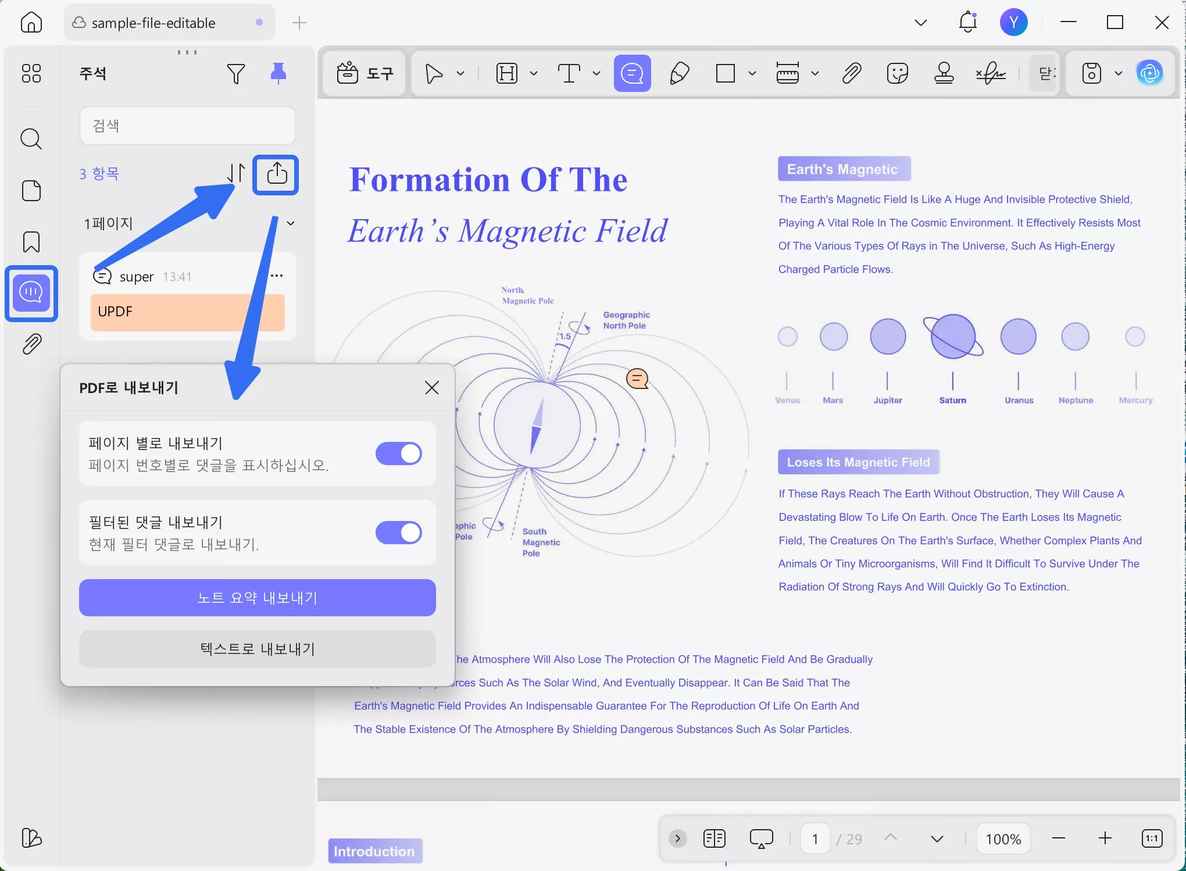
Task: Click the 텍스트로 내보내기 button
Action: point(258,649)
